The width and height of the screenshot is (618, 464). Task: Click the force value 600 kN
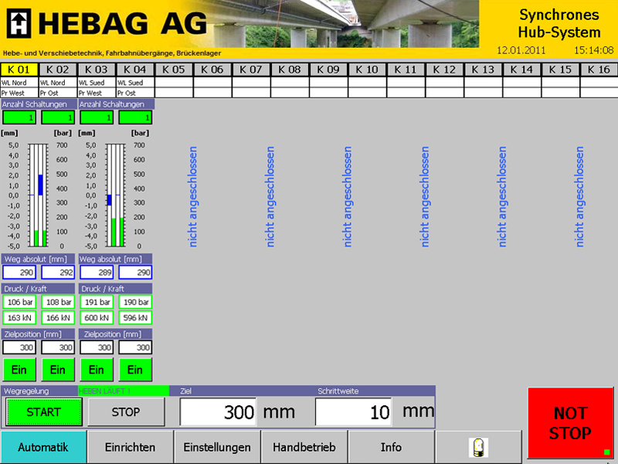[x=97, y=318]
